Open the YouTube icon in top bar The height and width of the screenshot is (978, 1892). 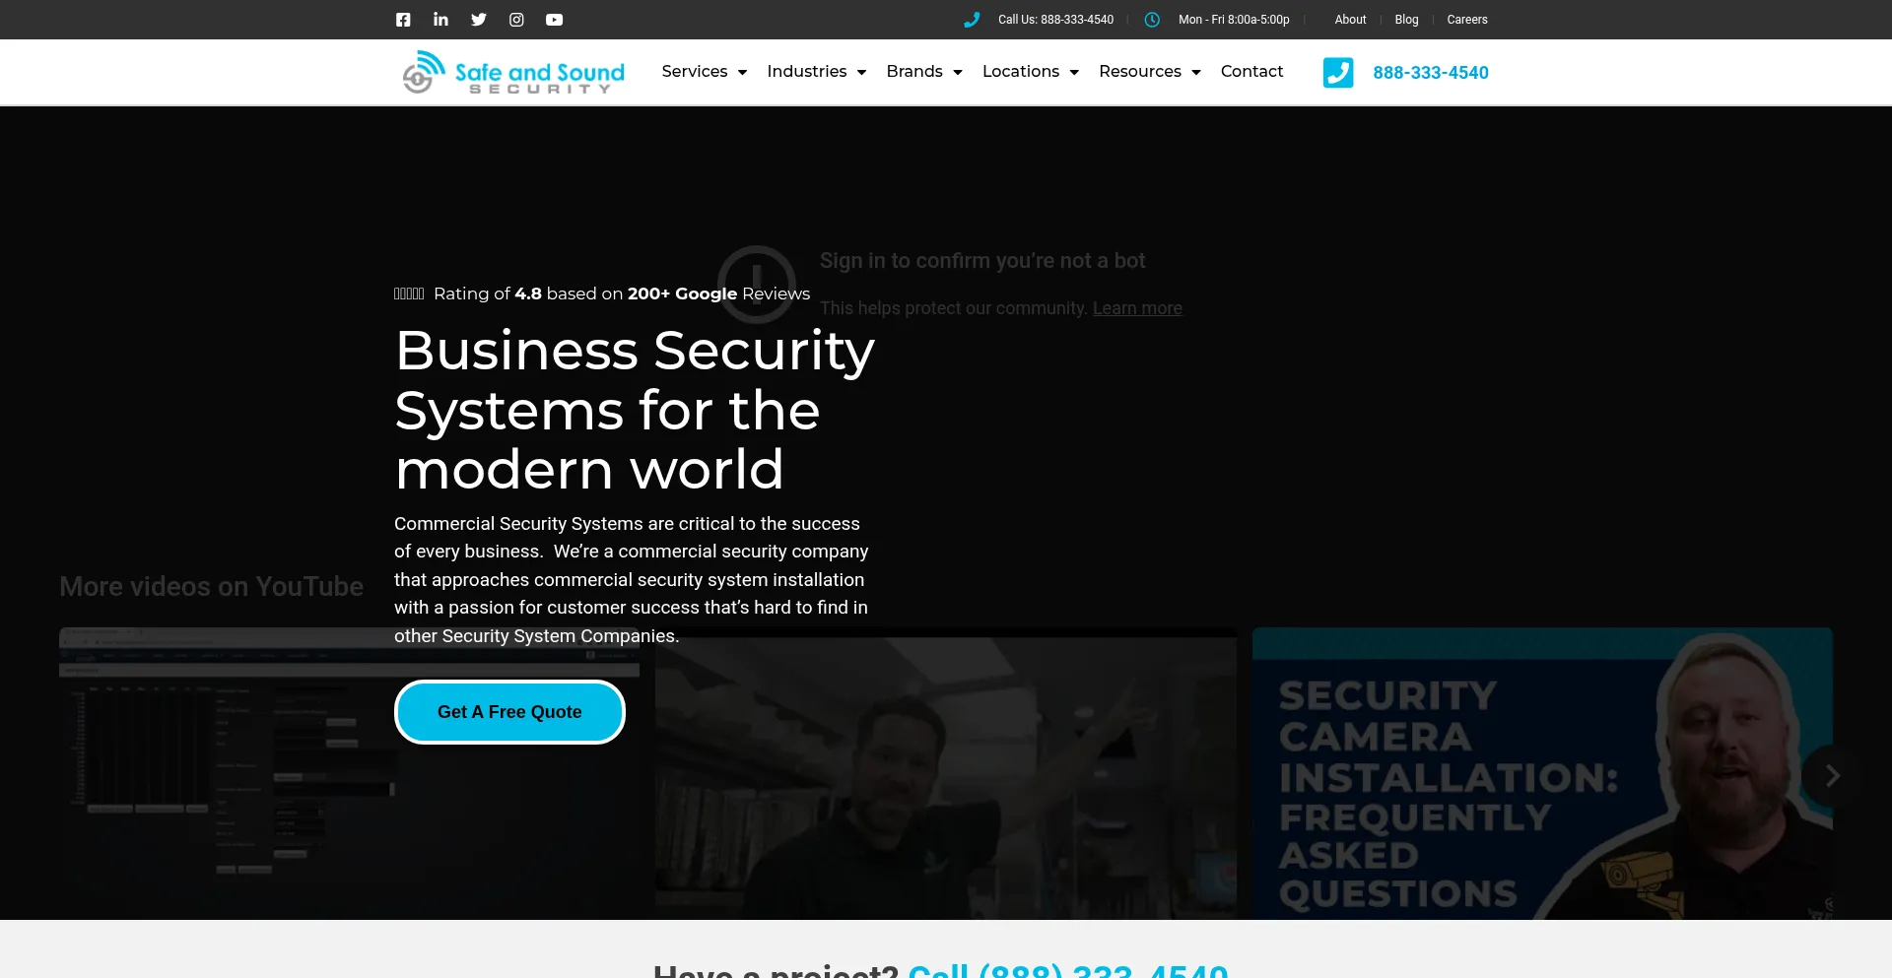pos(555,20)
